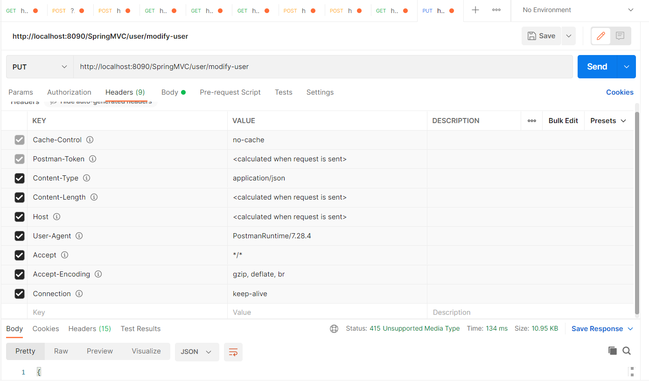Save the request with Save button
This screenshot has height=381, width=649.
[x=541, y=36]
